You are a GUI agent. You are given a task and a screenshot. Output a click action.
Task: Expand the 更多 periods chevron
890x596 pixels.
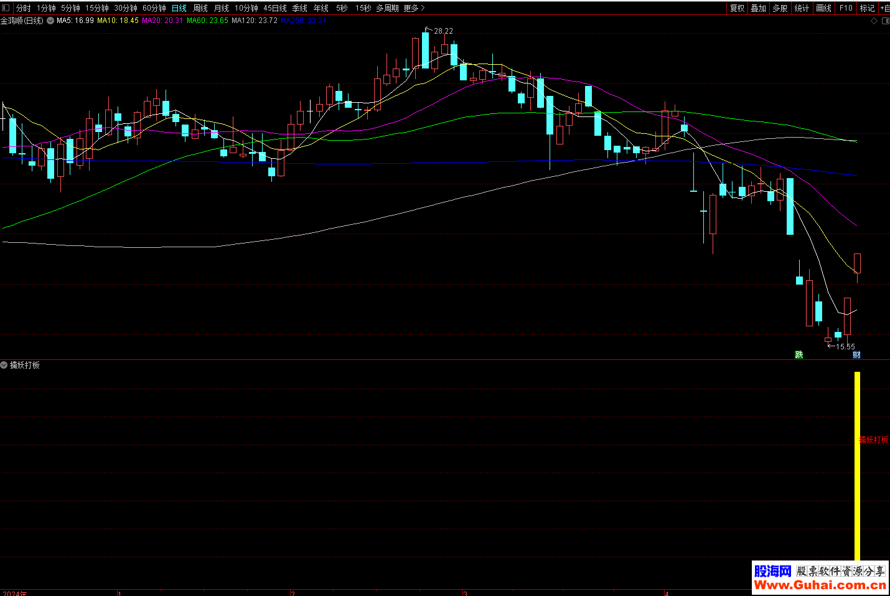click(423, 8)
